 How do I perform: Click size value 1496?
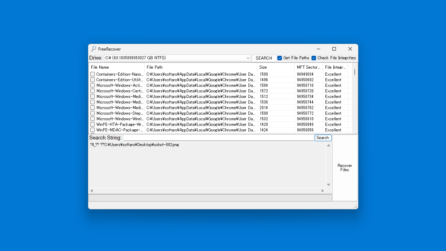tap(264, 80)
